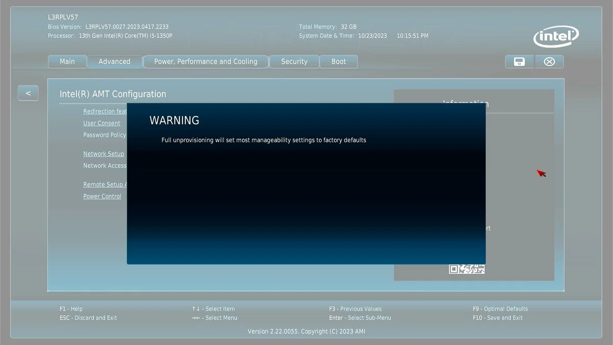This screenshot has width=613, height=345.
Task: Open the Network Setup link
Action: coord(104,154)
